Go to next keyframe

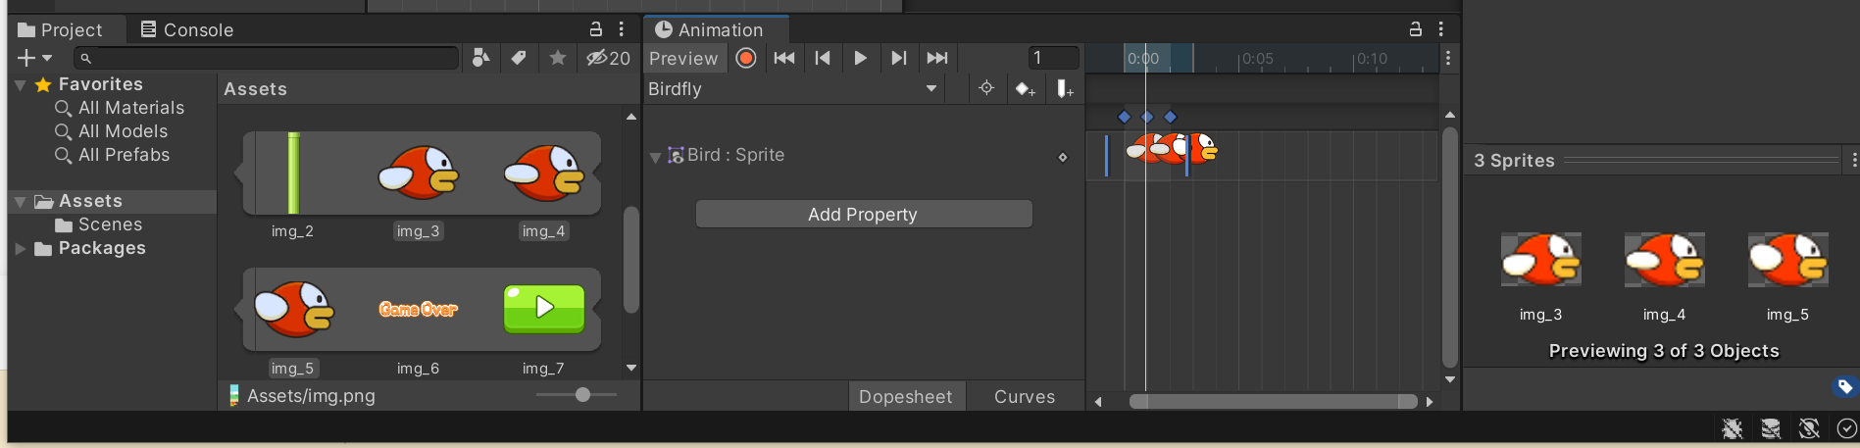click(x=898, y=58)
